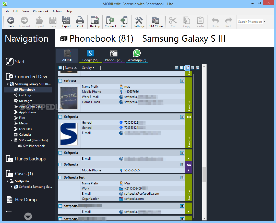
Task: Tick the checkbox of the last visible contact
Action: tap(60, 219)
